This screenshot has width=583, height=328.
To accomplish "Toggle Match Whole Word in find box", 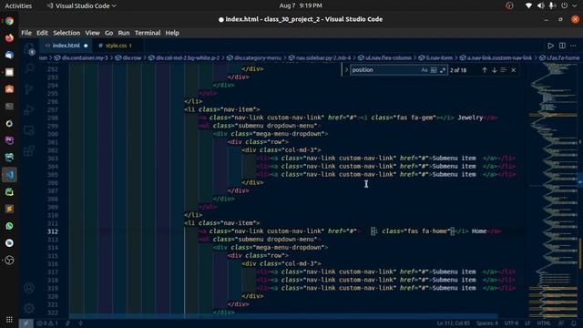I will pos(434,70).
